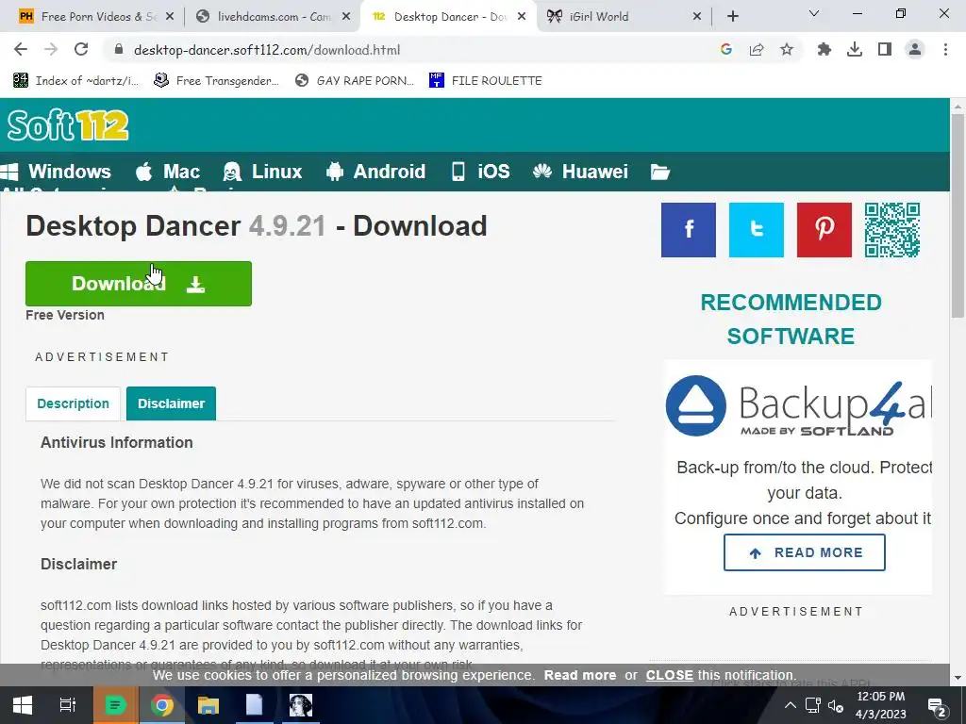Screen dimensions: 966x724
Task: Click the green Download button
Action: pyautogui.click(x=139, y=283)
